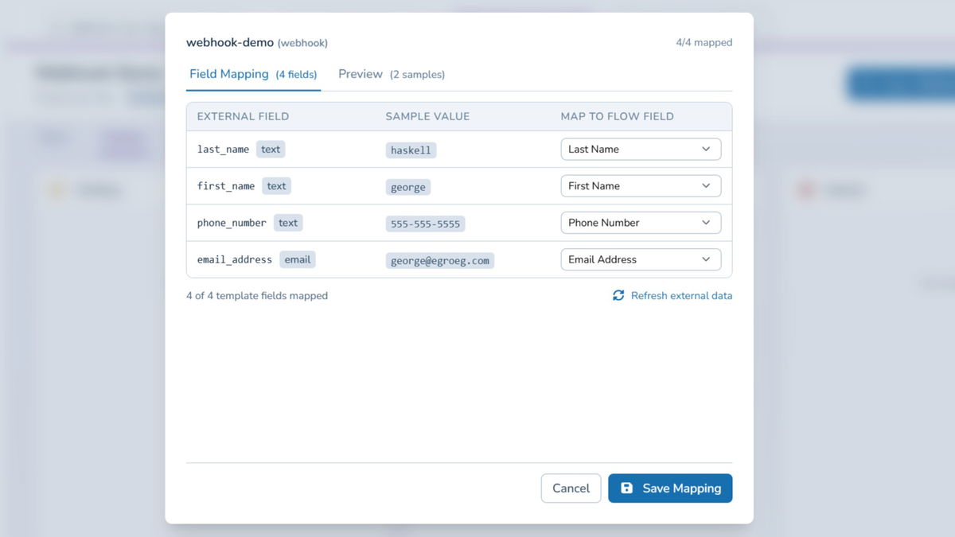Open the Email Address mapping dropdown
955x537 pixels.
(641, 259)
